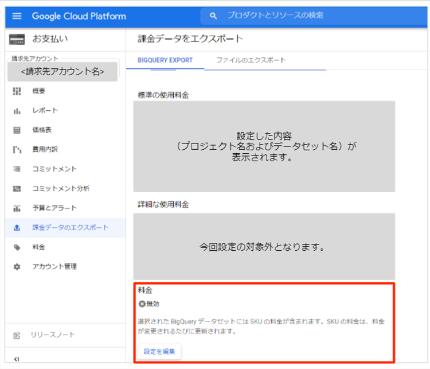This screenshot has height=369, width=430.
Task: Click the 無効 status text
Action: 153,304
